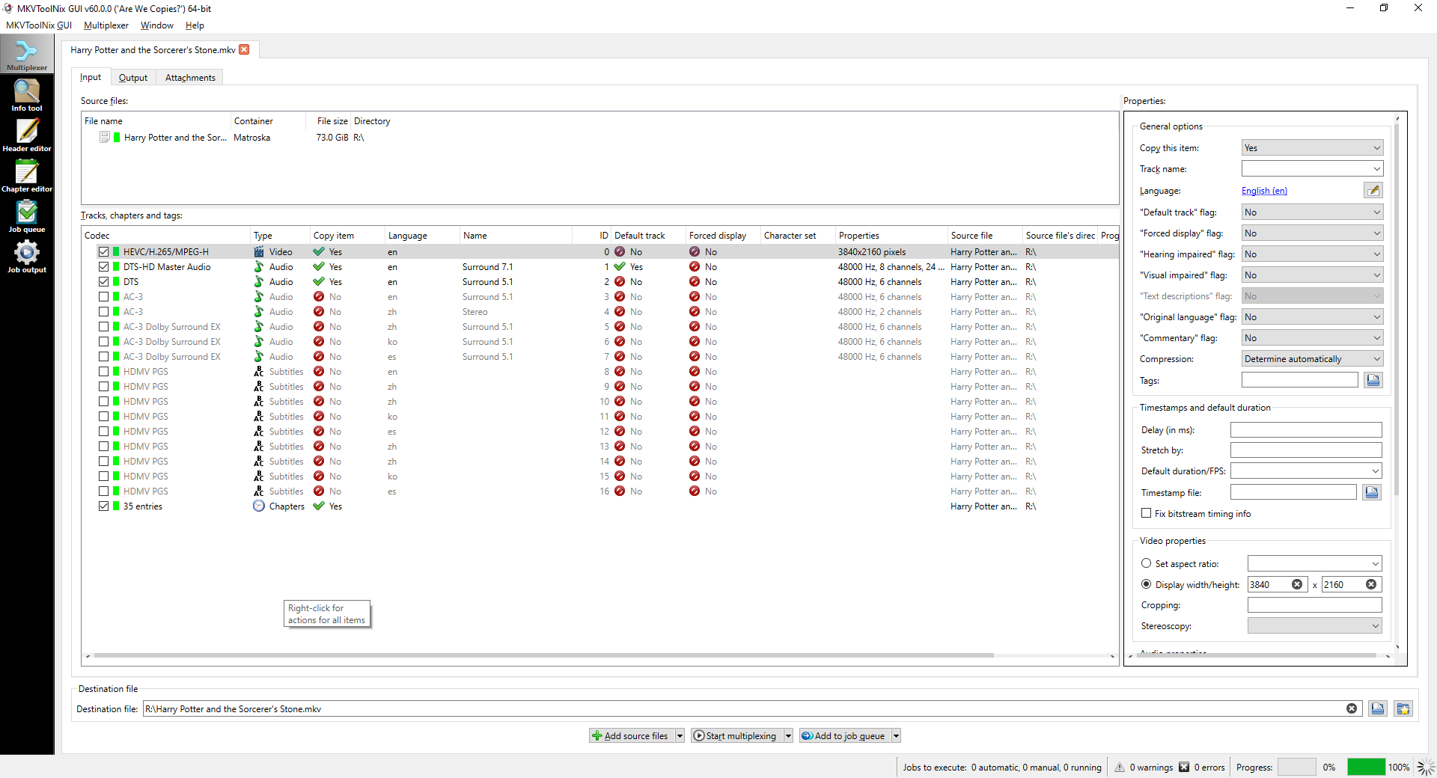Open the Default track flag dropdown
The image size is (1437, 778).
tap(1312, 212)
